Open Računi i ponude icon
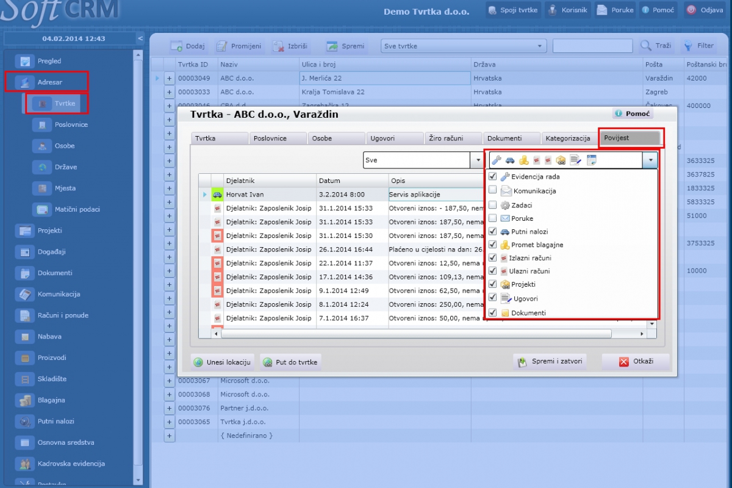 25,315
